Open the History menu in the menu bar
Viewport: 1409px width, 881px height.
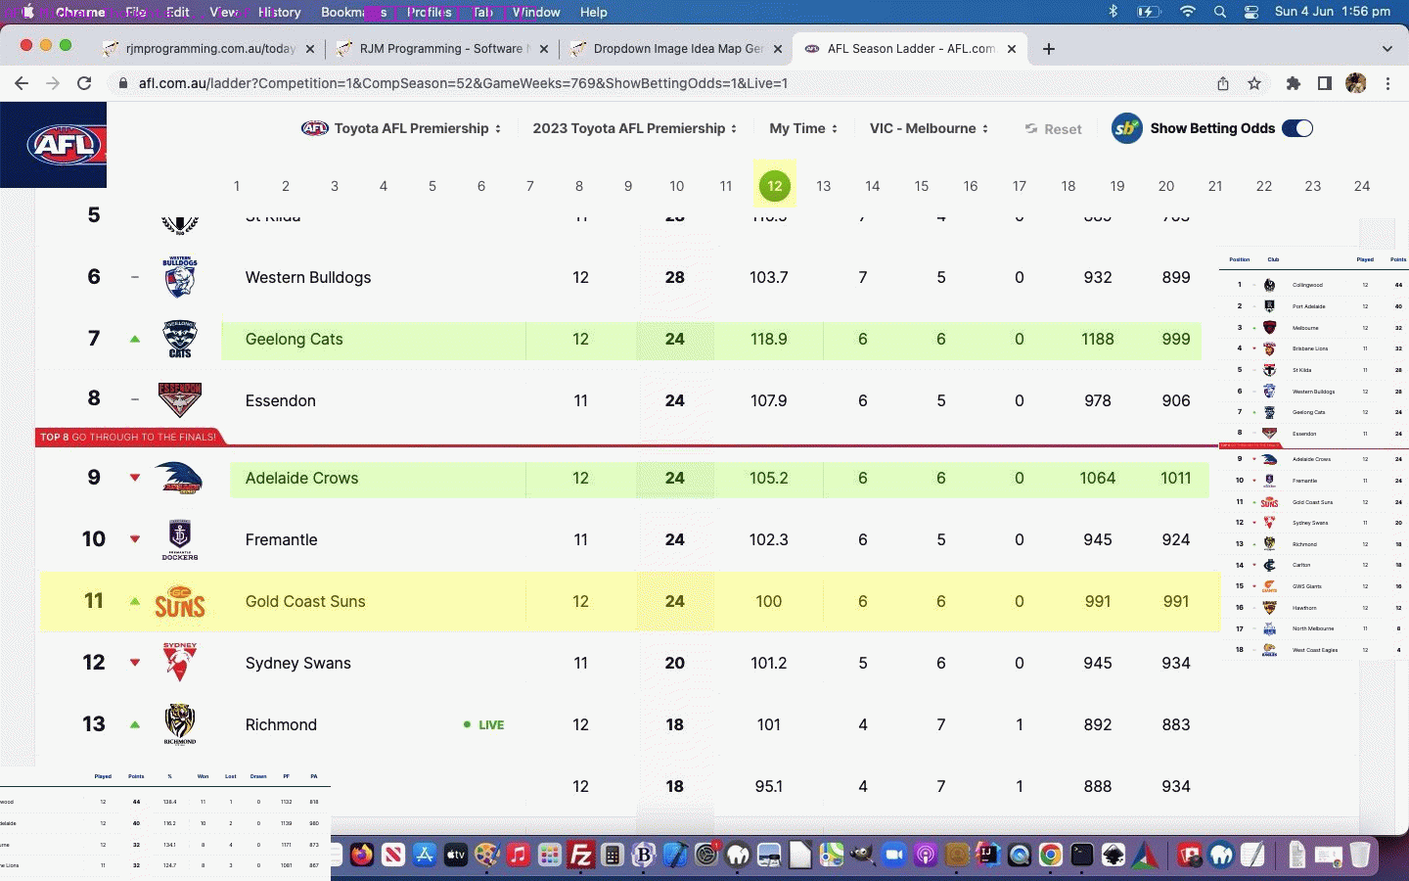[x=279, y=12]
